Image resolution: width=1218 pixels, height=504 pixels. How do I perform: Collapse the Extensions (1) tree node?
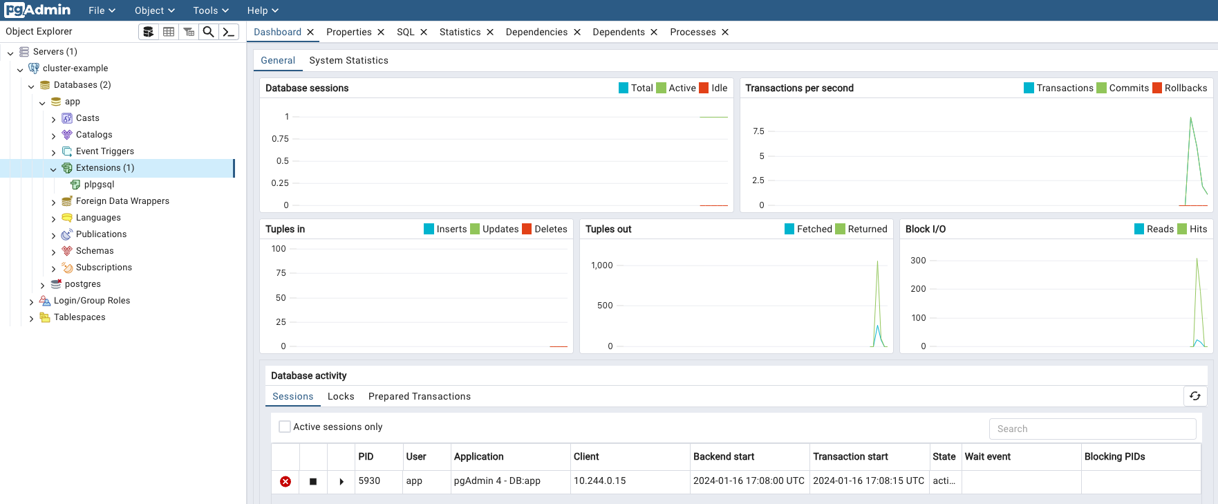pos(54,169)
